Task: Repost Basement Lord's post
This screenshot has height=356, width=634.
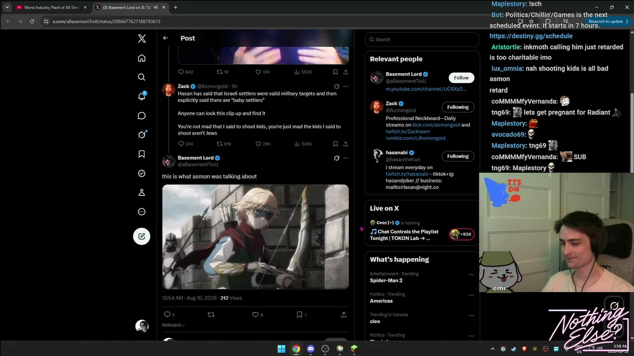Action: (211, 314)
